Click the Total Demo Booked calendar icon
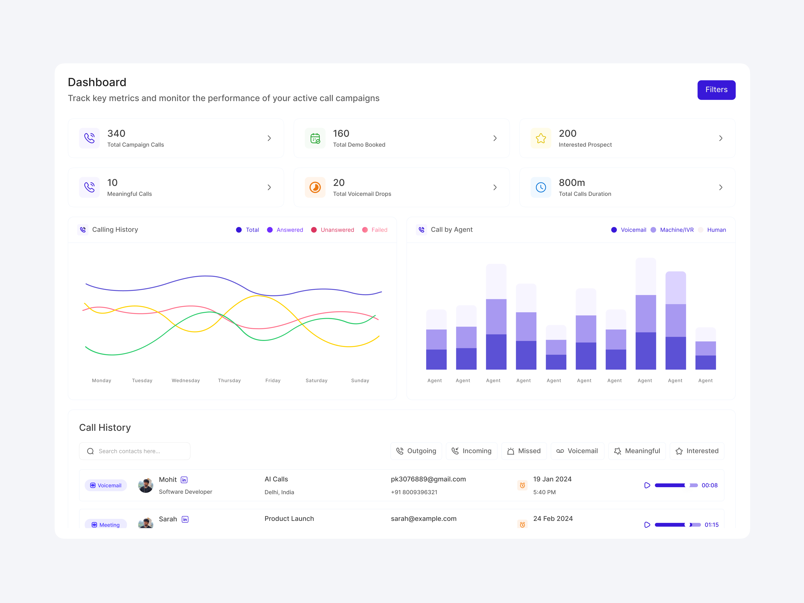The height and width of the screenshot is (603, 804). (x=315, y=138)
